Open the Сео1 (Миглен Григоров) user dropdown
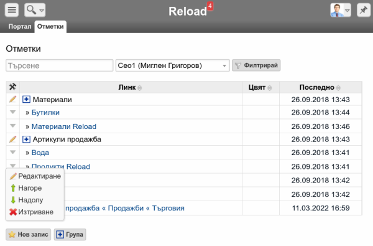 [172, 65]
